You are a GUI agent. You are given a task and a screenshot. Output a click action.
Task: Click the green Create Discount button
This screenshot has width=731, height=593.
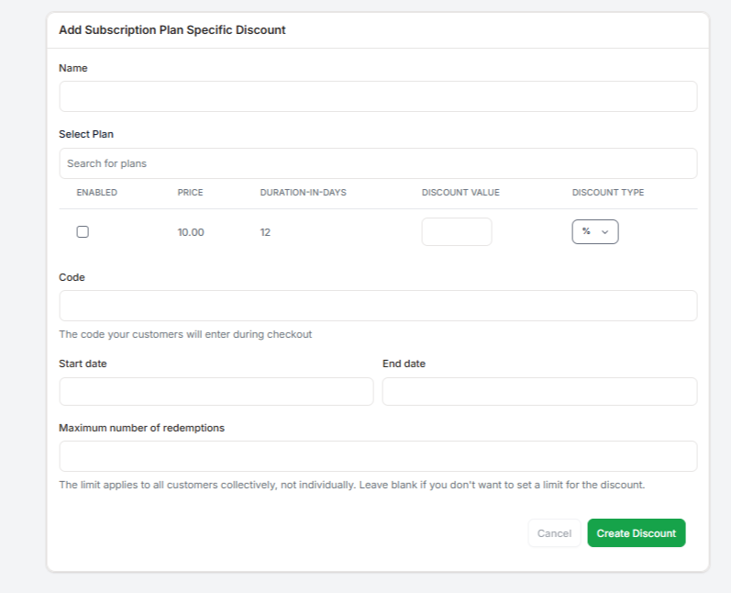(x=636, y=533)
